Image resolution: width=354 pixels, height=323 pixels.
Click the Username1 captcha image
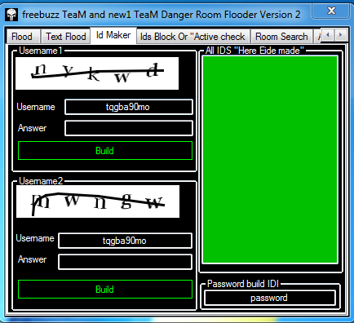97,73
